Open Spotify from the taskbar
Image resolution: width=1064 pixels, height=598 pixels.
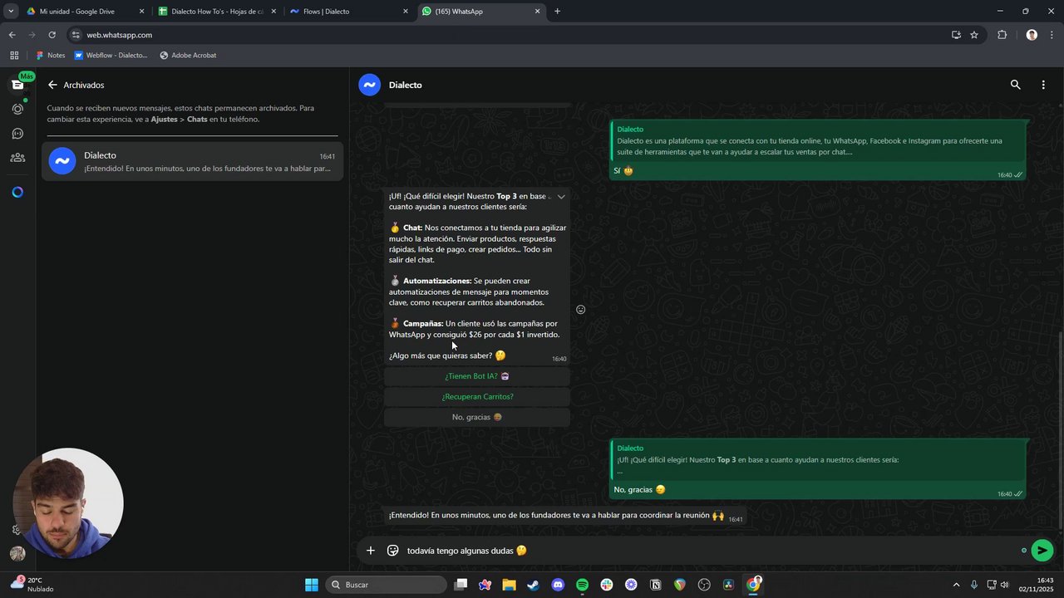point(582,585)
